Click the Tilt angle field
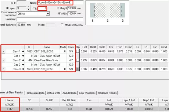This screenshot has width=169, height=112. tap(42, 9)
